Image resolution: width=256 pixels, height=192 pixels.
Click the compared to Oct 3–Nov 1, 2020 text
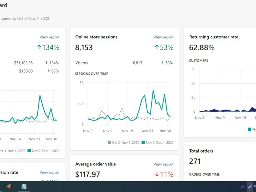(x=24, y=18)
